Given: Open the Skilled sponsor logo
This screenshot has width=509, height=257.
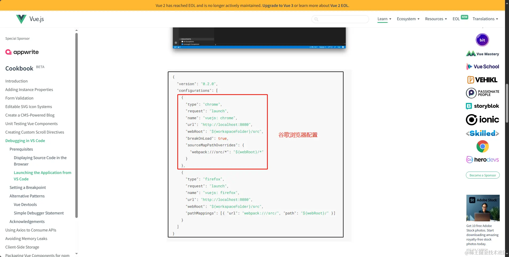Looking at the screenshot, I should tap(482, 133).
